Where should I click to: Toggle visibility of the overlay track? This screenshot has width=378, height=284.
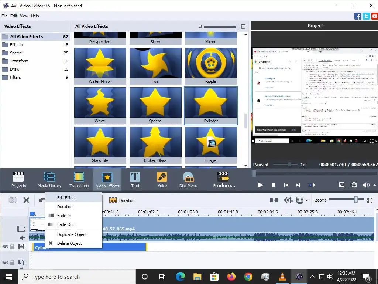coord(5,263)
